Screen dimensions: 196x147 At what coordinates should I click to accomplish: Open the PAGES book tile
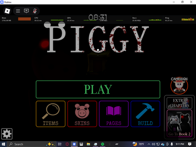[114, 114]
